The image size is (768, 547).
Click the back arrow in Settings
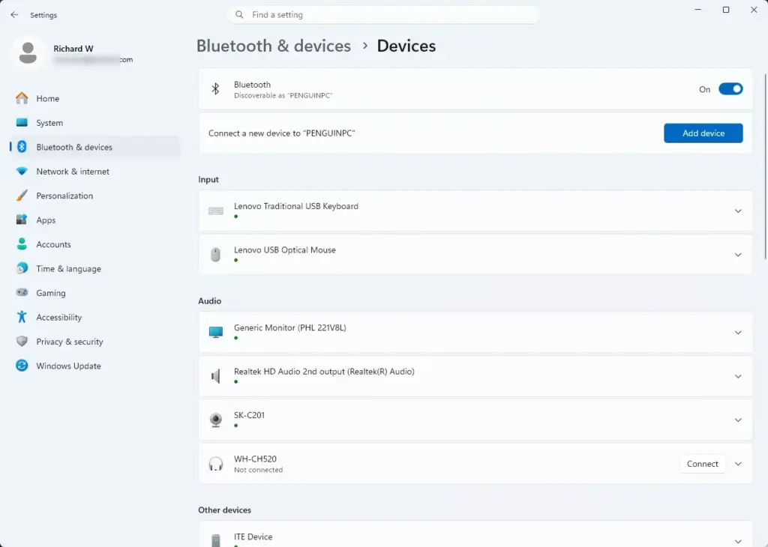pyautogui.click(x=14, y=15)
